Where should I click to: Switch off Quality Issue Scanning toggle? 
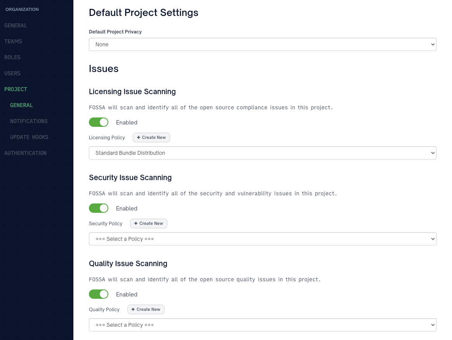[99, 294]
